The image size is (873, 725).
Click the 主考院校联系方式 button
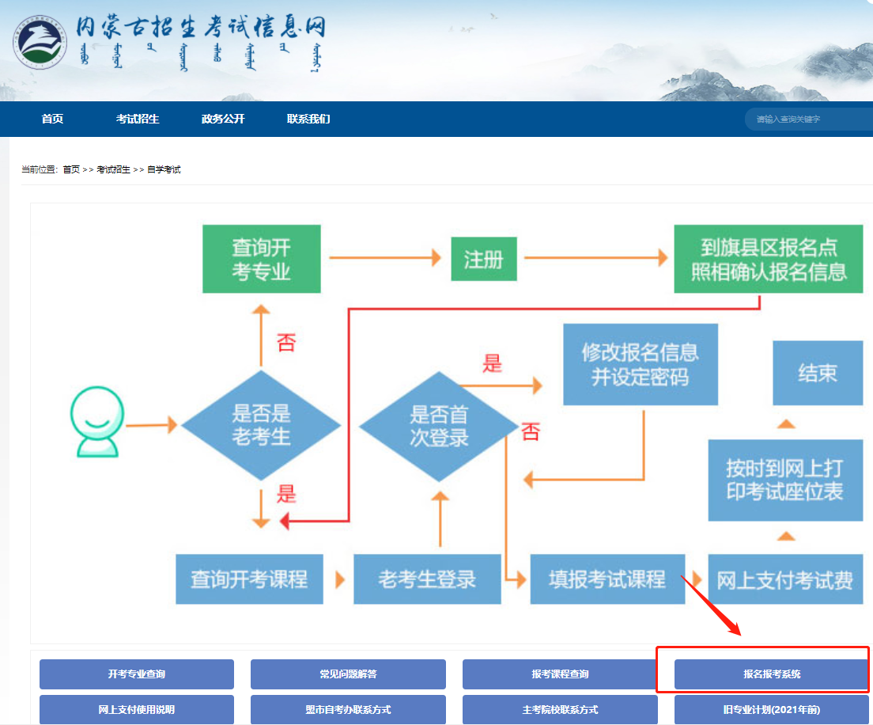pos(560,710)
